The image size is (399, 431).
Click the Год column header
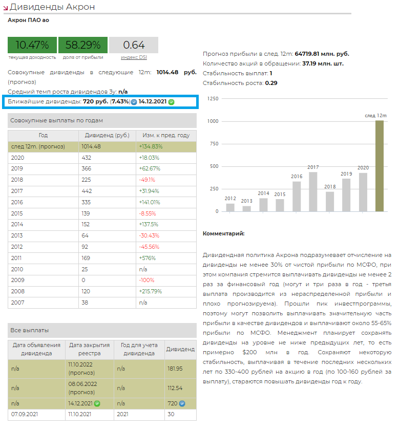point(43,135)
